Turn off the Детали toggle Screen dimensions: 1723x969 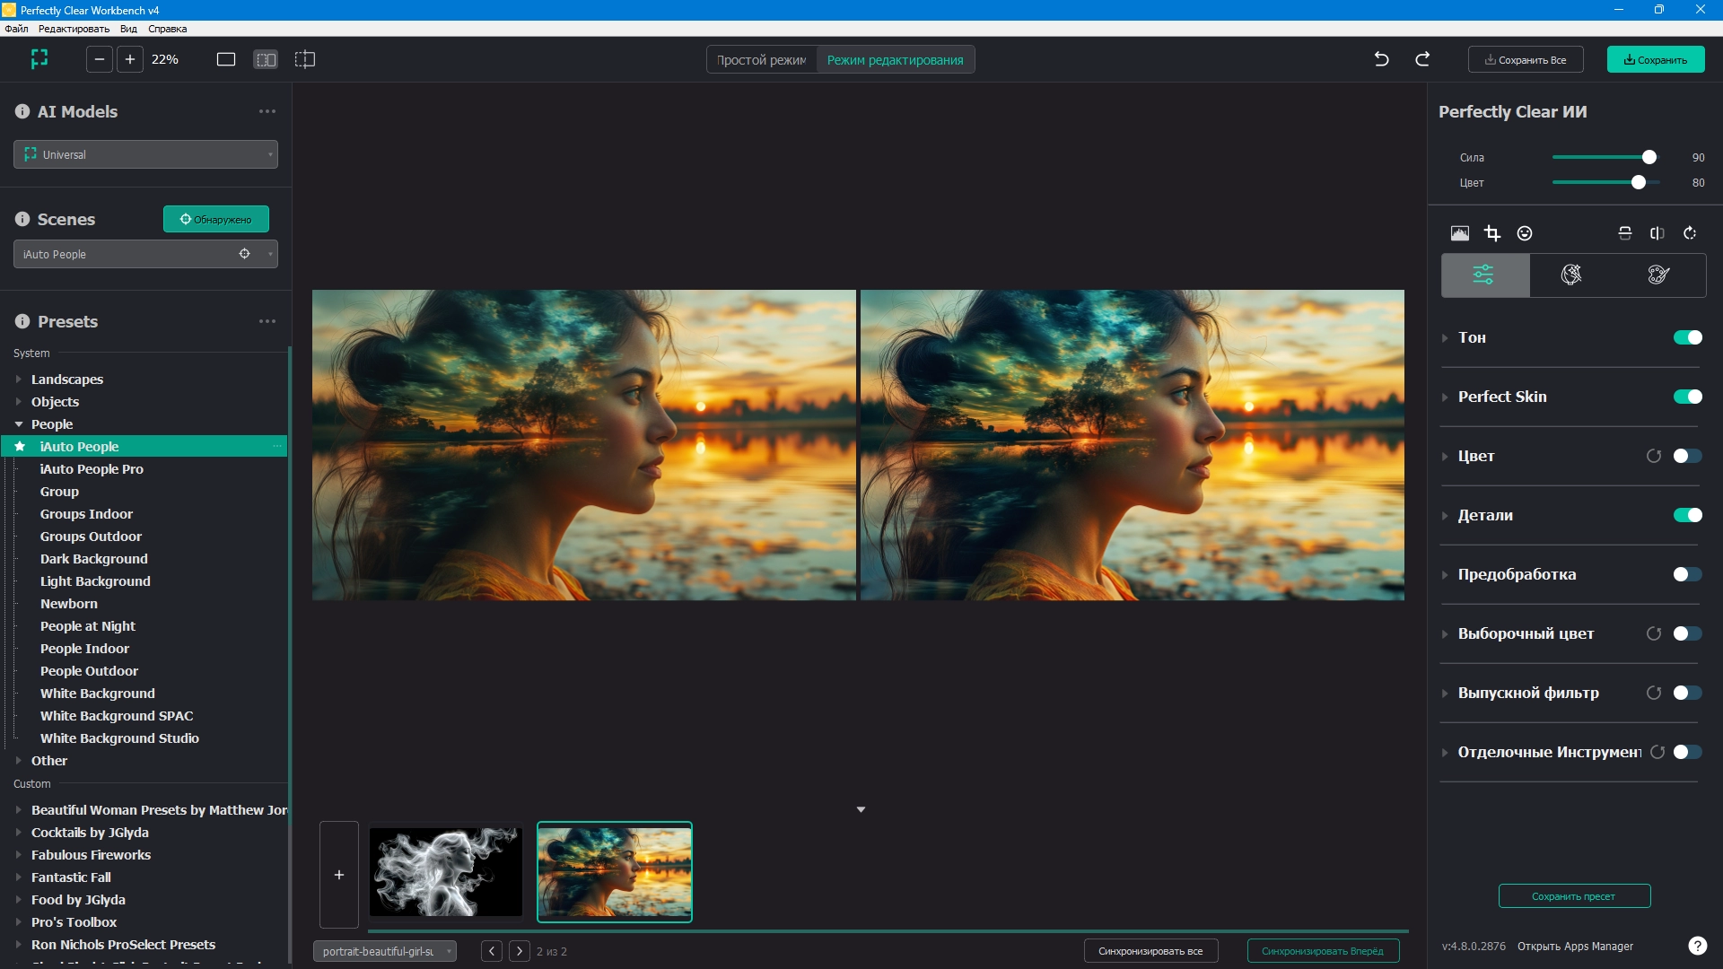pyautogui.click(x=1687, y=515)
